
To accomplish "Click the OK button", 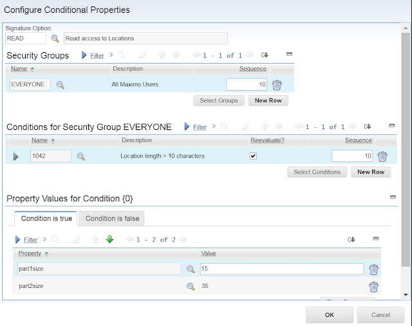I will pos(329,315).
